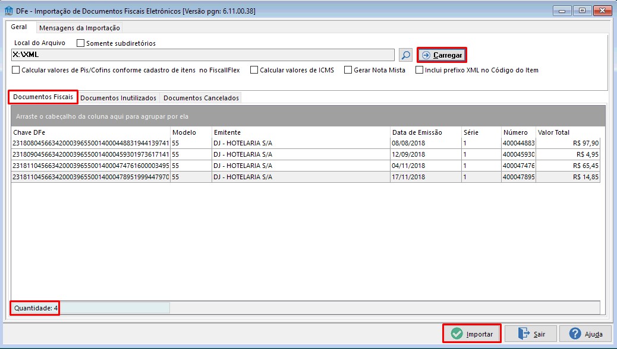Switch to the Geral tab

19,27
